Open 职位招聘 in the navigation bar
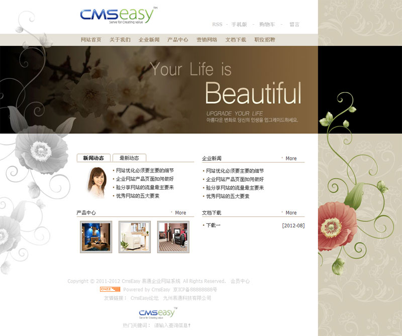 click(x=264, y=40)
